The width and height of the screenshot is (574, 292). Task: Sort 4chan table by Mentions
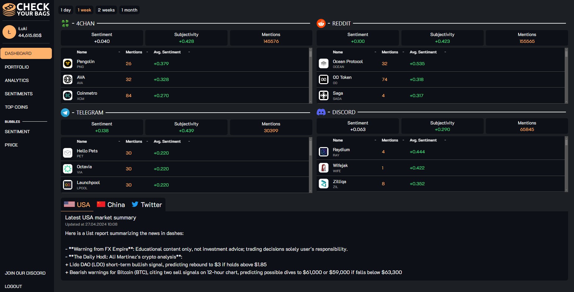click(134, 52)
